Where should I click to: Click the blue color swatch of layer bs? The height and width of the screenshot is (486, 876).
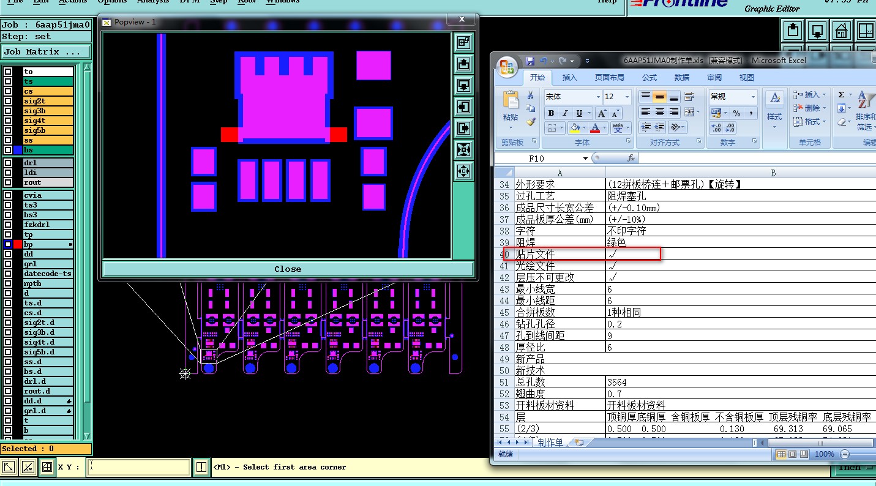[x=18, y=150]
